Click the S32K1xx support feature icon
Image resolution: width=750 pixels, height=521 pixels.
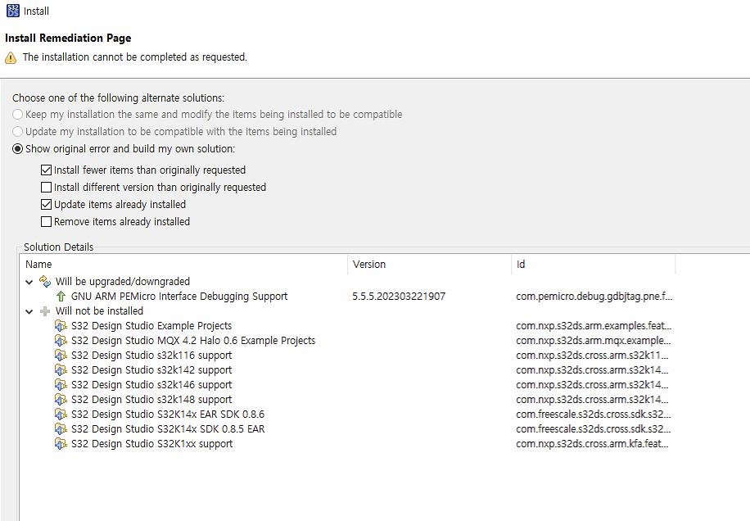61,444
